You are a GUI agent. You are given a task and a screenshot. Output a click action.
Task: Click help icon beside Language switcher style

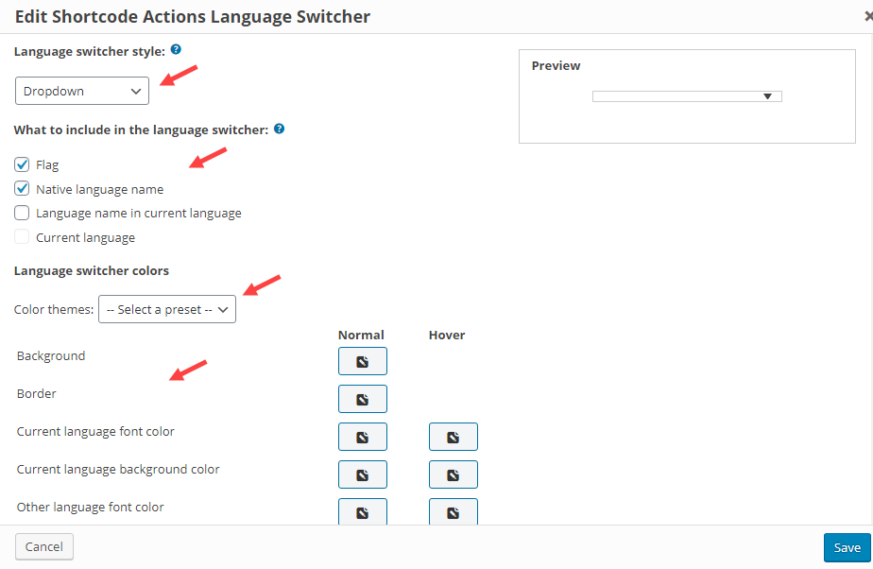tap(176, 50)
